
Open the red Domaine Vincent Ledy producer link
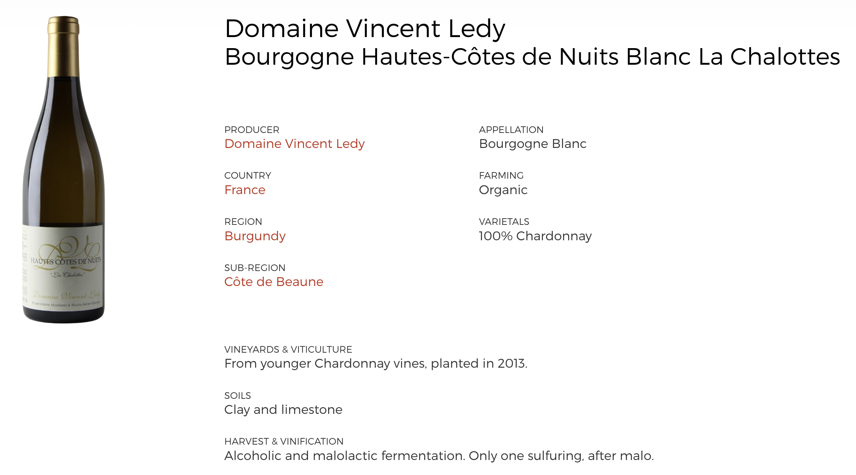pos(294,144)
